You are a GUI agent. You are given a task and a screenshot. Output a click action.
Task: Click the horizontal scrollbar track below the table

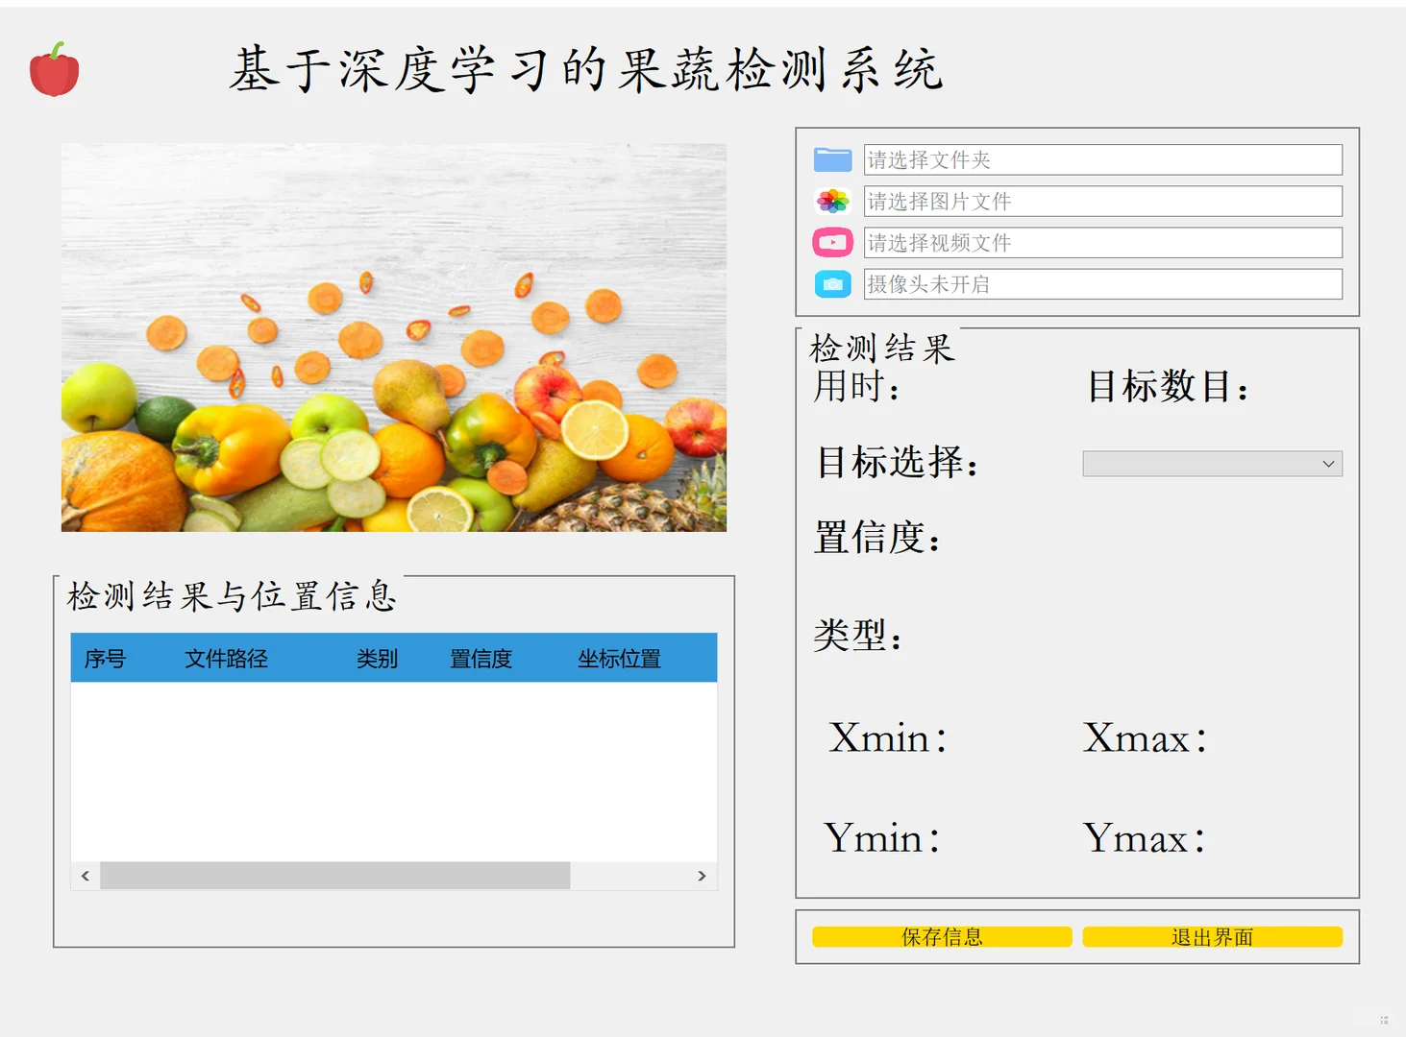point(336,876)
